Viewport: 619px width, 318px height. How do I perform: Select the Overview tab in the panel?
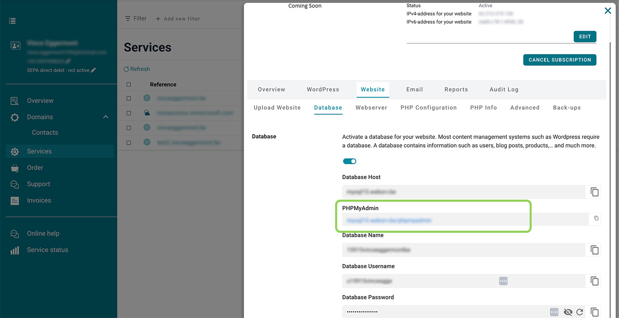(271, 90)
